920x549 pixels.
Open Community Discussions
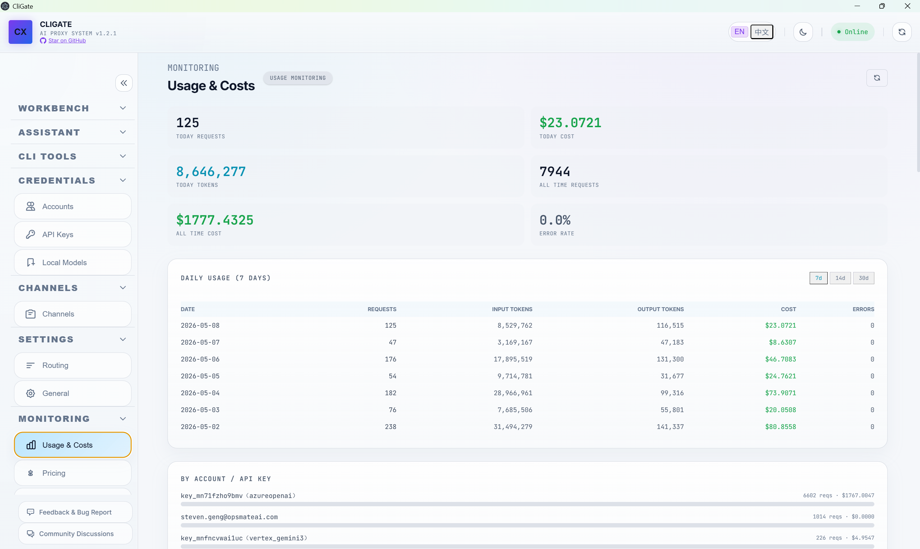pyautogui.click(x=75, y=534)
